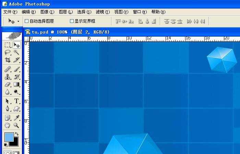Screen dimensions: 240x154
Task: Select the Gradient tool
Action: tap(16, 84)
